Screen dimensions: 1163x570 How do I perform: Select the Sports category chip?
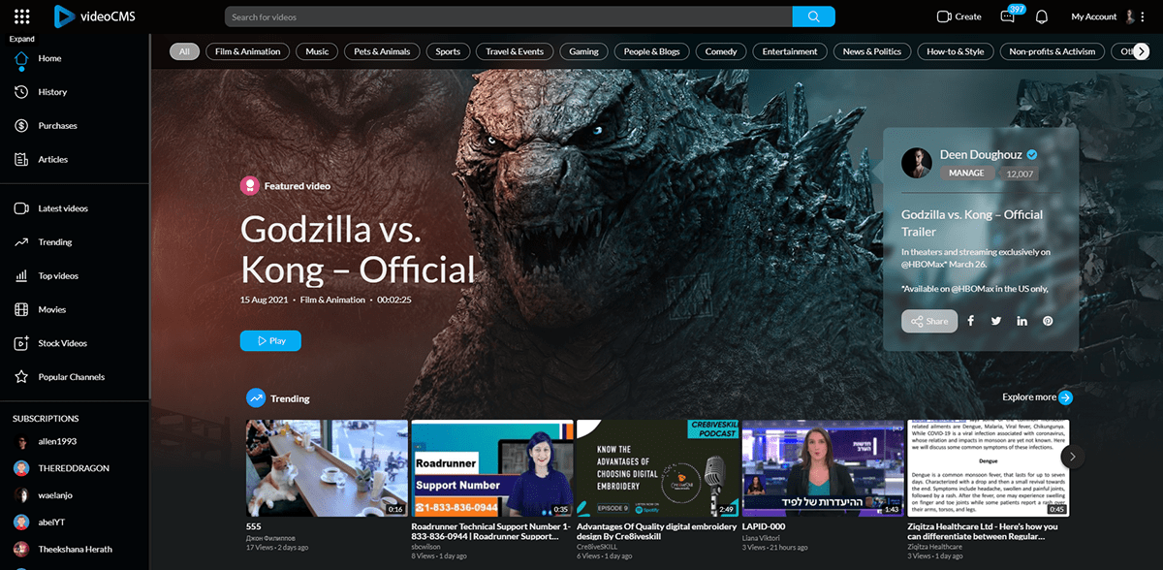448,51
